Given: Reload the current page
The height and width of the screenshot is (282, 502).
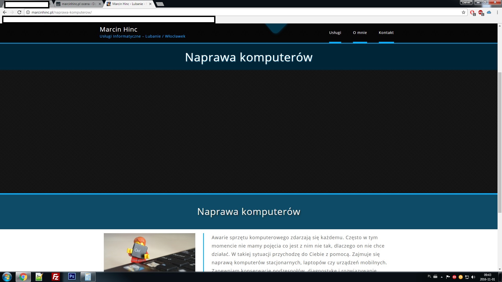Looking at the screenshot, I should (x=19, y=12).
